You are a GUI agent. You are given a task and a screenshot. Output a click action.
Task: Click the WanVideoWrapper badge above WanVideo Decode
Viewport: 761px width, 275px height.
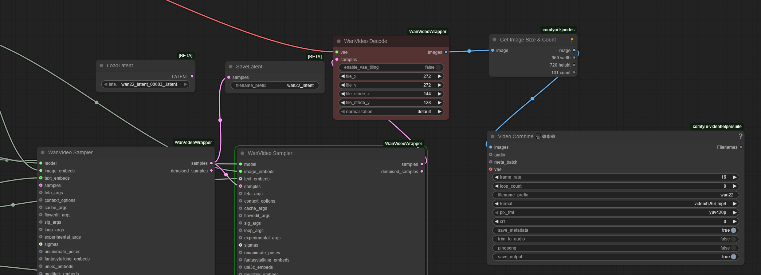click(x=428, y=32)
